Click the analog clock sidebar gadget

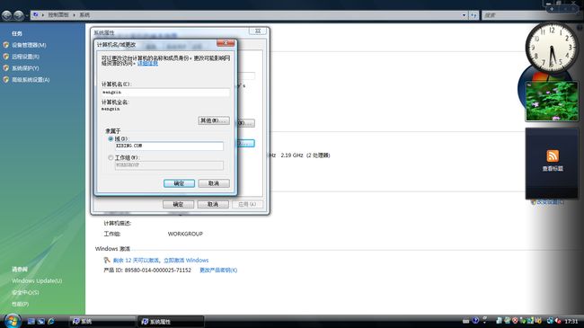552,48
